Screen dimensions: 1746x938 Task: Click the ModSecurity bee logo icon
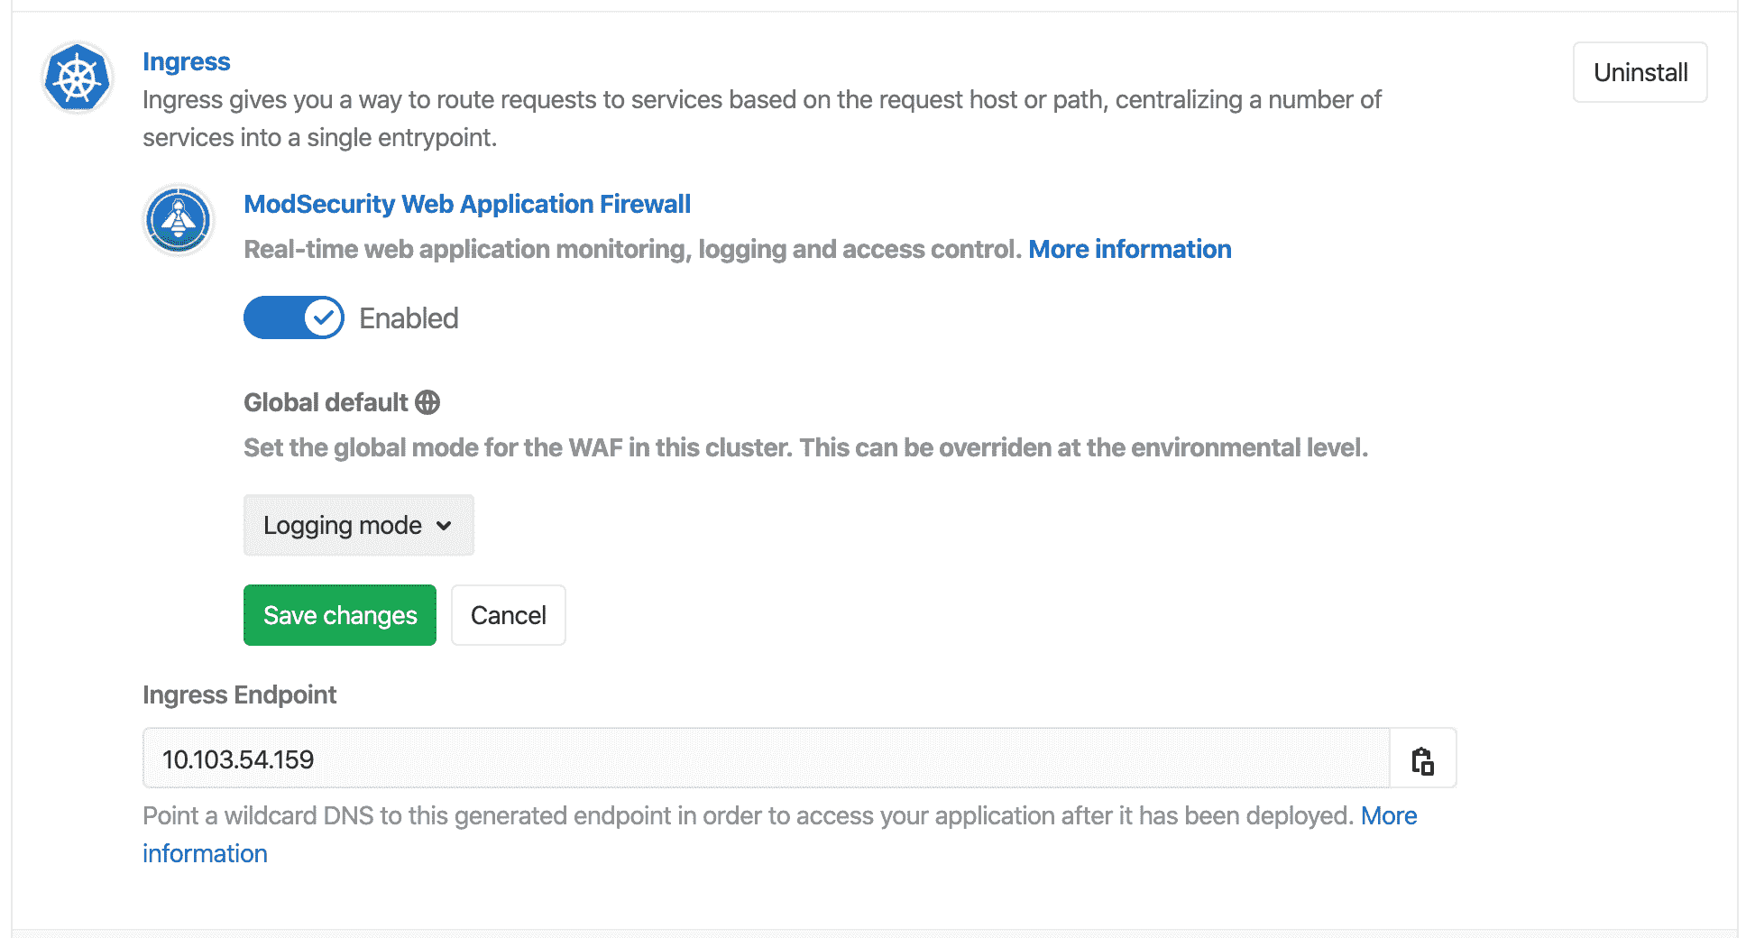pyautogui.click(x=179, y=220)
